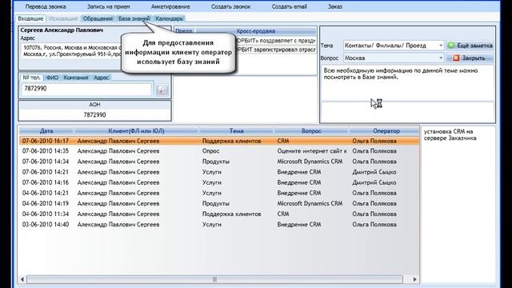Image resolution: width=512 pixels, height=288 pixels.
Task: Switch to the Входящие tab
Action: (x=30, y=18)
